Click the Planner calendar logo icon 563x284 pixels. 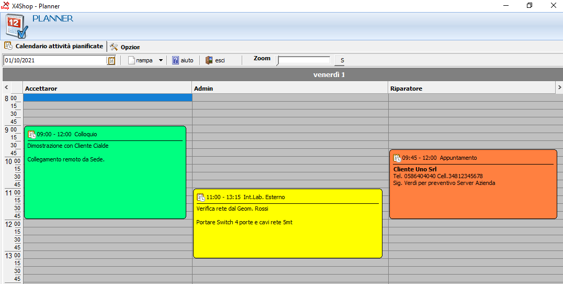16,26
